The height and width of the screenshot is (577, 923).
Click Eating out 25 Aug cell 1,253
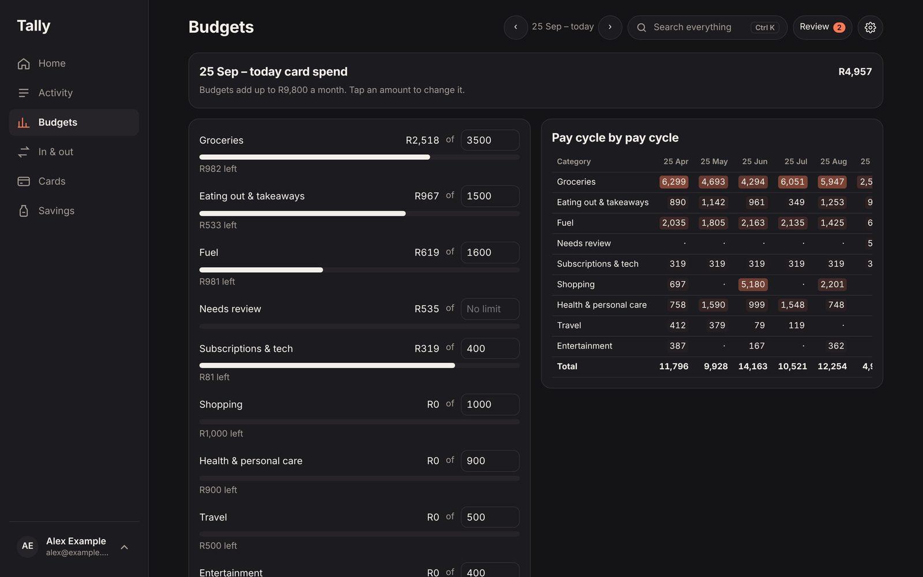[832, 203]
